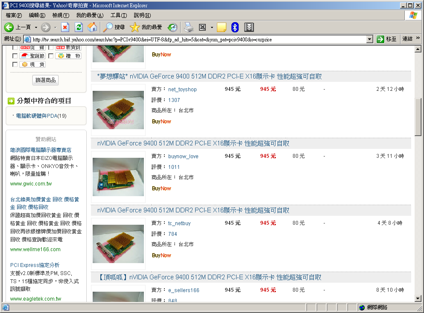Expand the address bar dropdown arrow
This screenshot has width=424, height=313.
click(x=370, y=39)
